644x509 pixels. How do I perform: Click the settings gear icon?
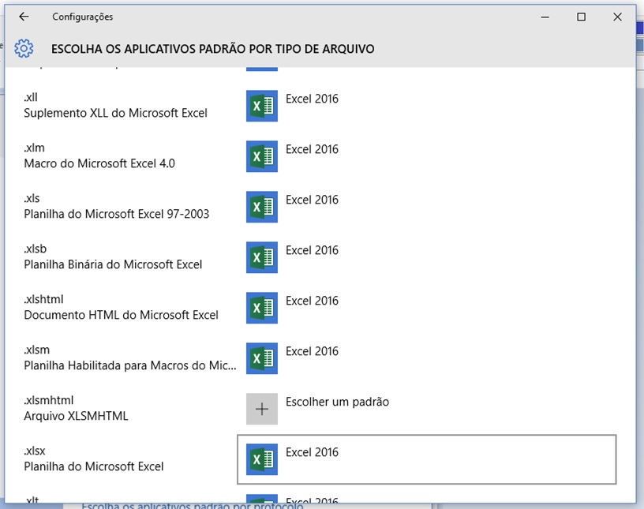(x=24, y=48)
